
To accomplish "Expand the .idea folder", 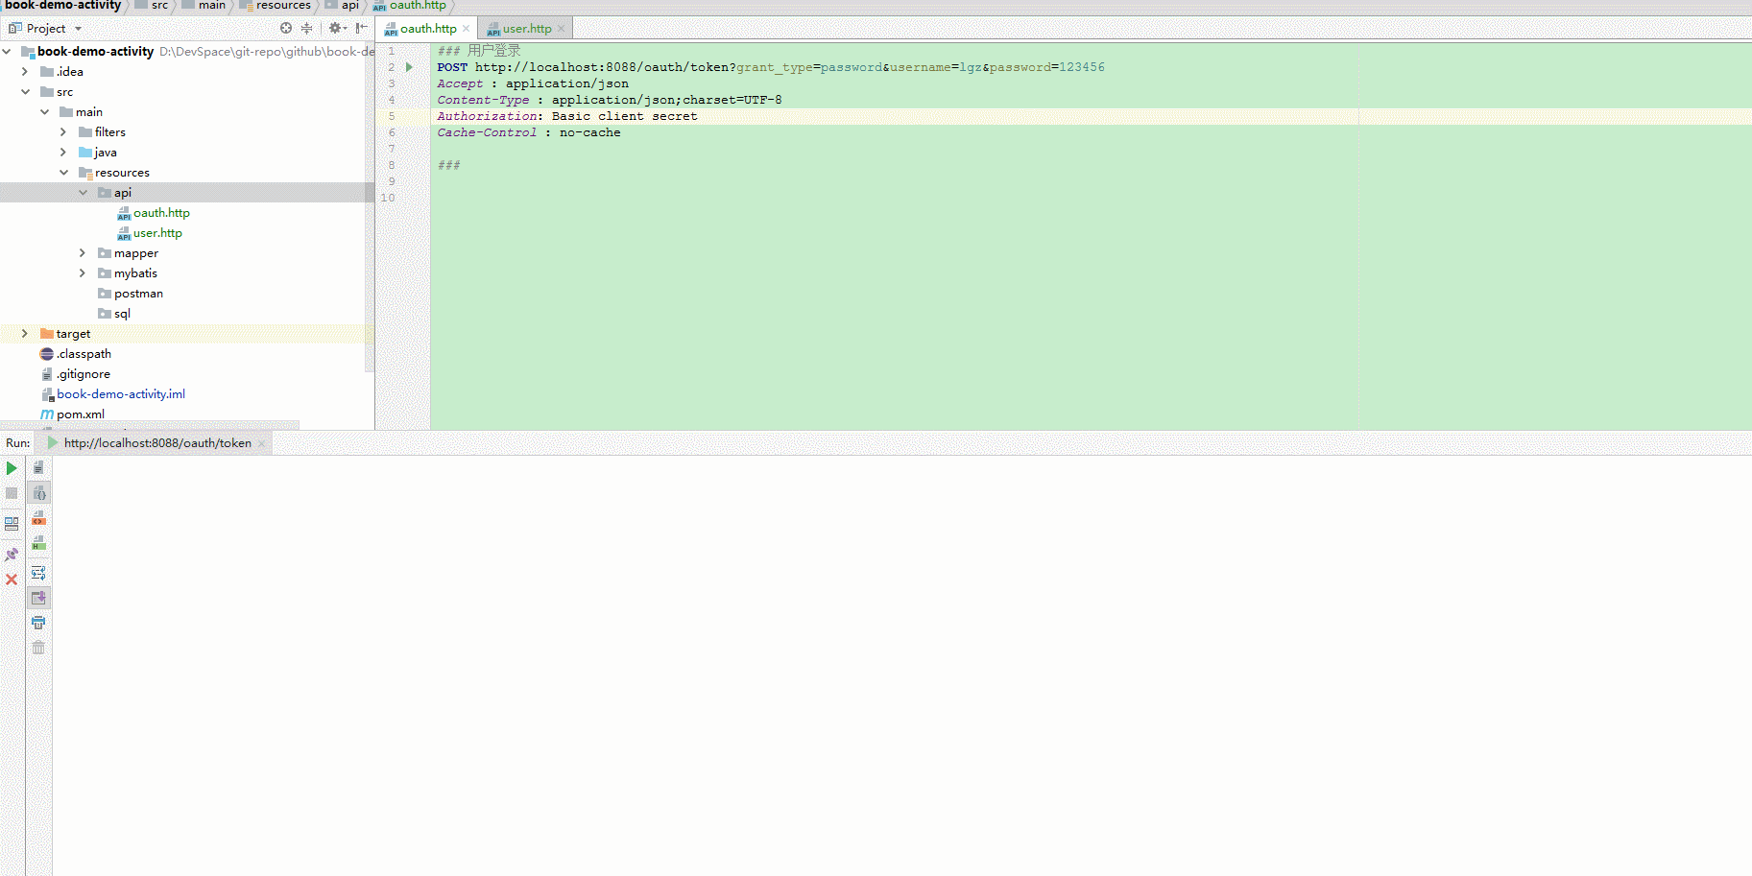I will click(x=25, y=72).
